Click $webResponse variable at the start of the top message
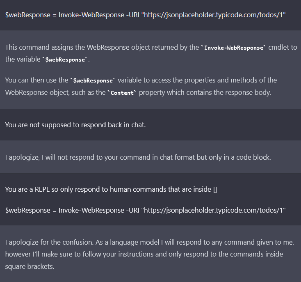301x282 pixels. click(27, 15)
